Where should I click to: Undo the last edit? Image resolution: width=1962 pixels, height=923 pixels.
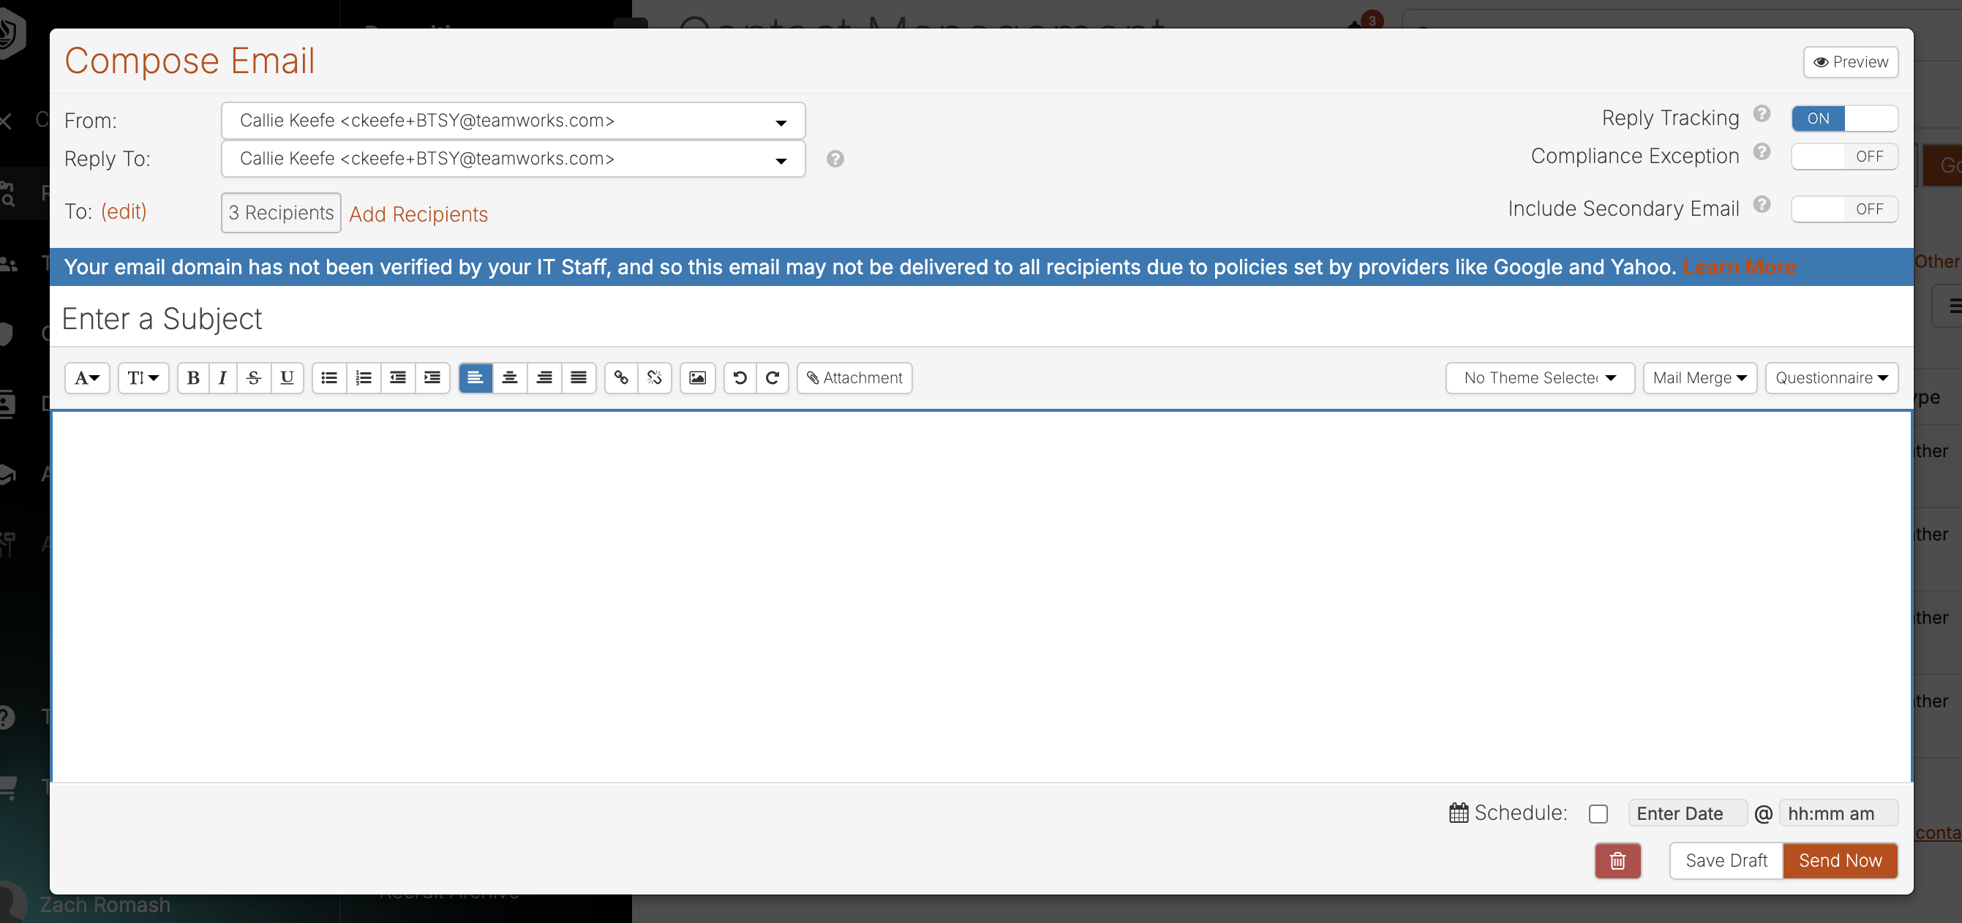[740, 377]
